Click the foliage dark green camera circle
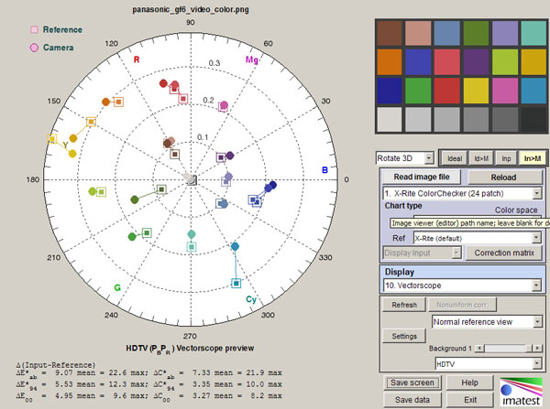The height and width of the screenshot is (409, 550). [x=135, y=199]
